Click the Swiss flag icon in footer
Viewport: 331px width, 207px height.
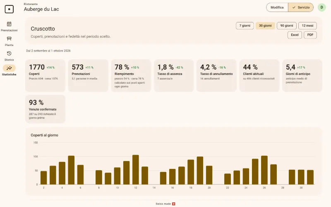[x=173, y=204]
